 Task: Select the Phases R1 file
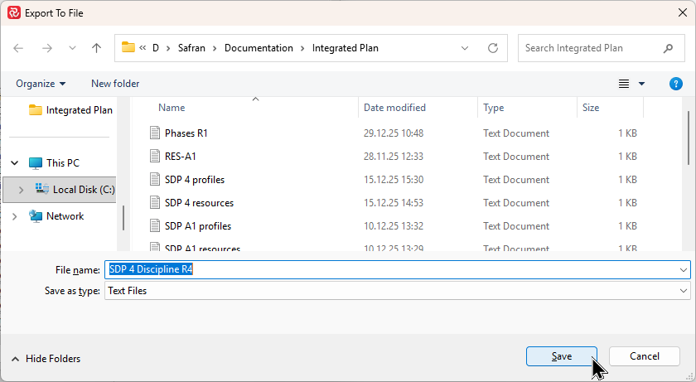(186, 133)
